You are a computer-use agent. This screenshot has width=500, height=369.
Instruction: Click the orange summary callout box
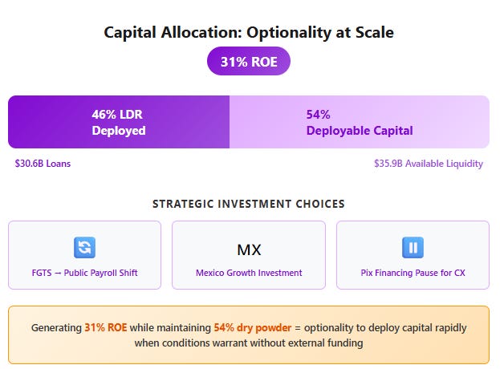pos(249,335)
